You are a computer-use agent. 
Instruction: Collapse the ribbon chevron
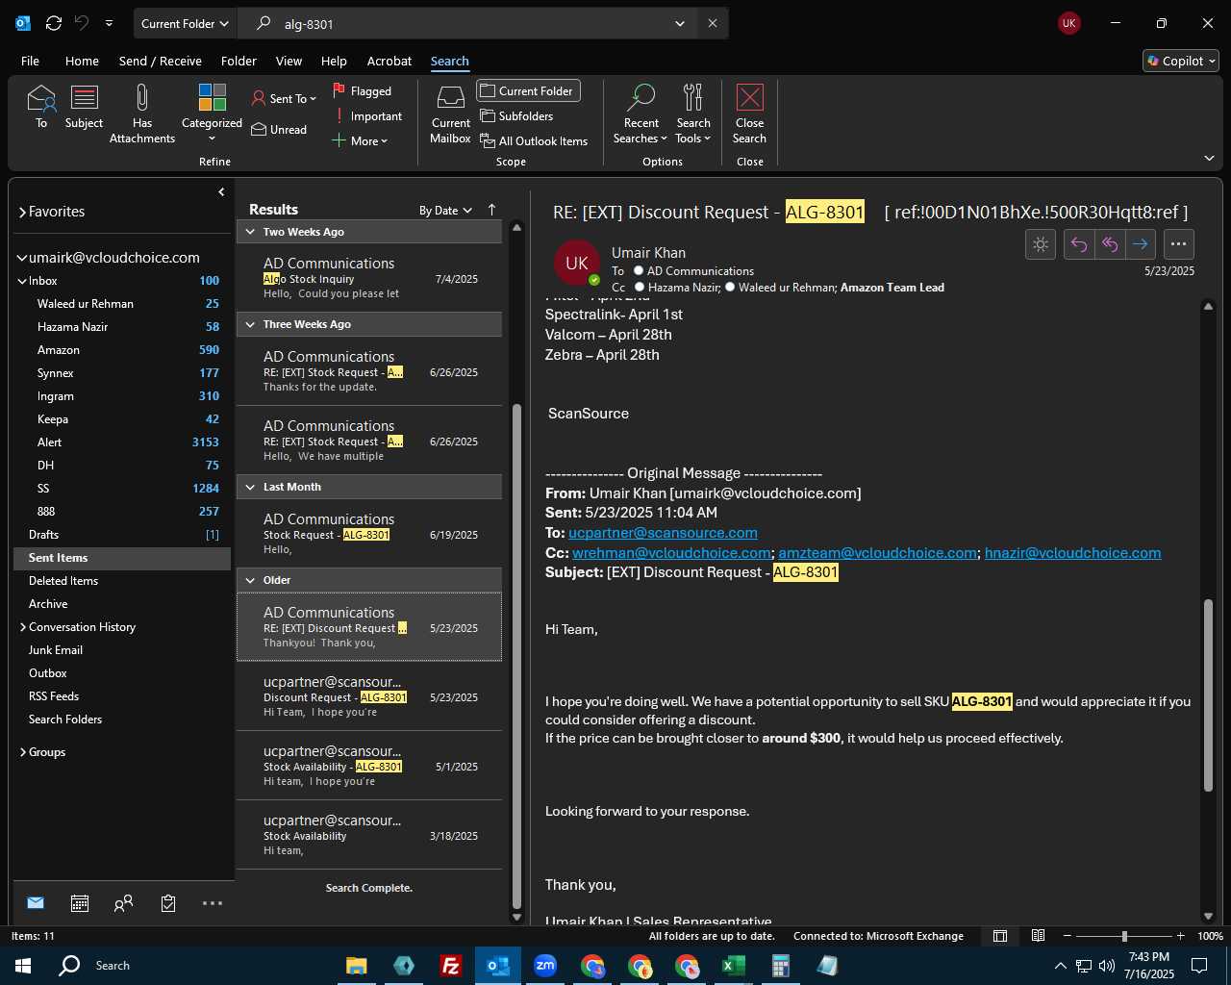(x=1209, y=158)
